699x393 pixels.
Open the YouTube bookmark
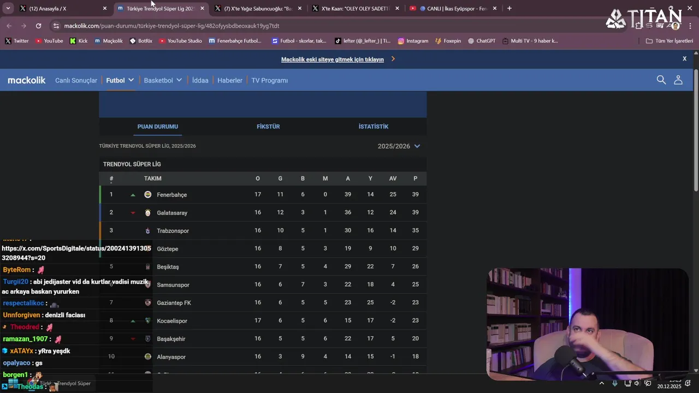tap(49, 41)
